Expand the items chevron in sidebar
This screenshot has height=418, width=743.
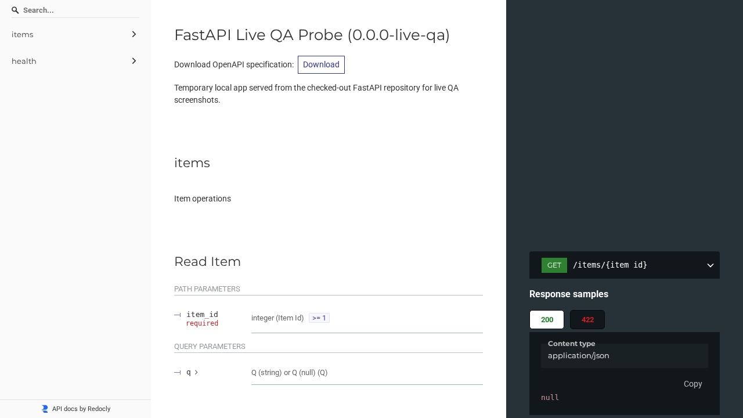(x=134, y=34)
